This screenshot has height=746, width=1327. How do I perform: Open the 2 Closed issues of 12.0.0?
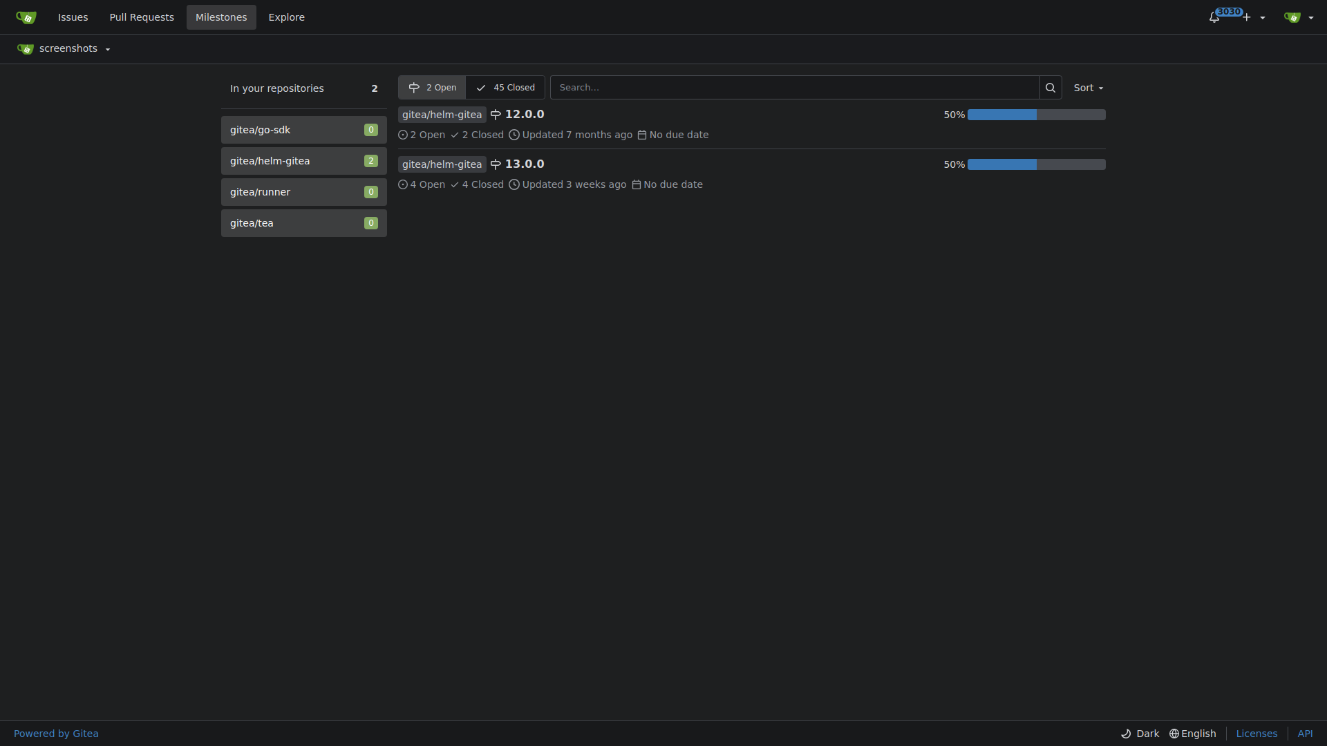pyautogui.click(x=477, y=135)
